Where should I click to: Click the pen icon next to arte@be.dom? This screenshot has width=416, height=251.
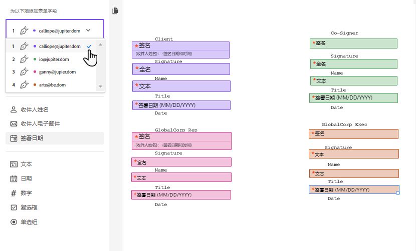tap(24, 84)
